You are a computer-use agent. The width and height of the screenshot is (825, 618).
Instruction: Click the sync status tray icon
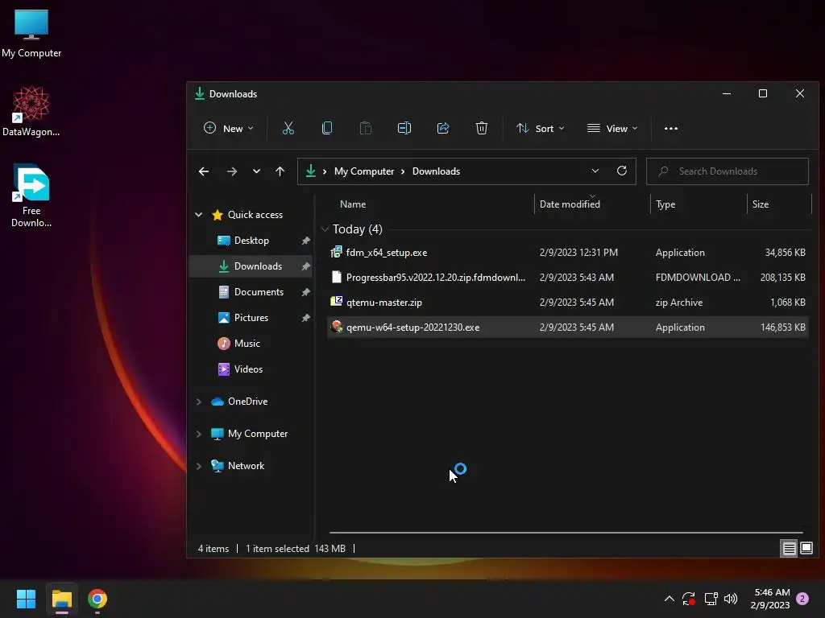(x=689, y=599)
